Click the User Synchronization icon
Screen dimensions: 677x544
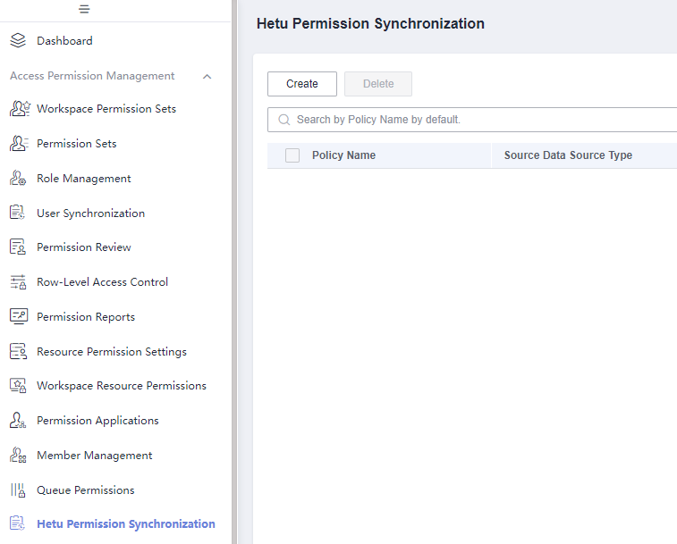point(17,213)
